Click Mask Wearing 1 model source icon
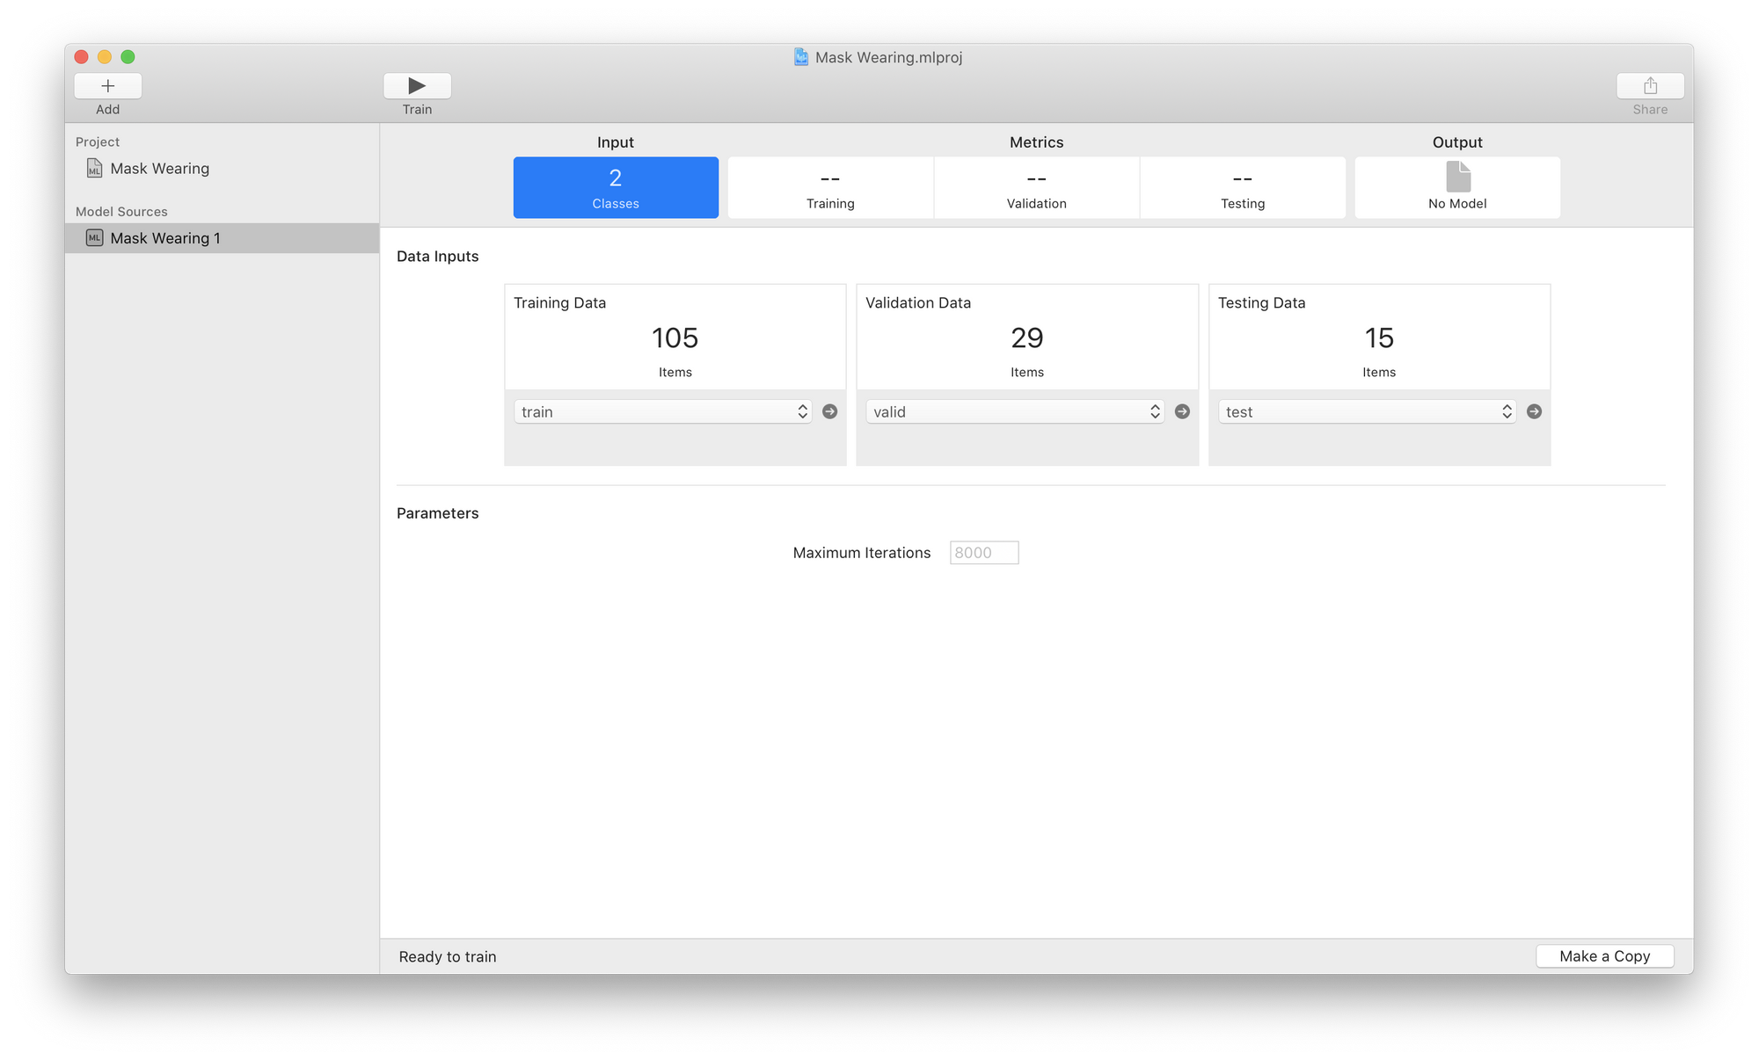Image resolution: width=1759 pixels, height=1060 pixels. (x=94, y=238)
